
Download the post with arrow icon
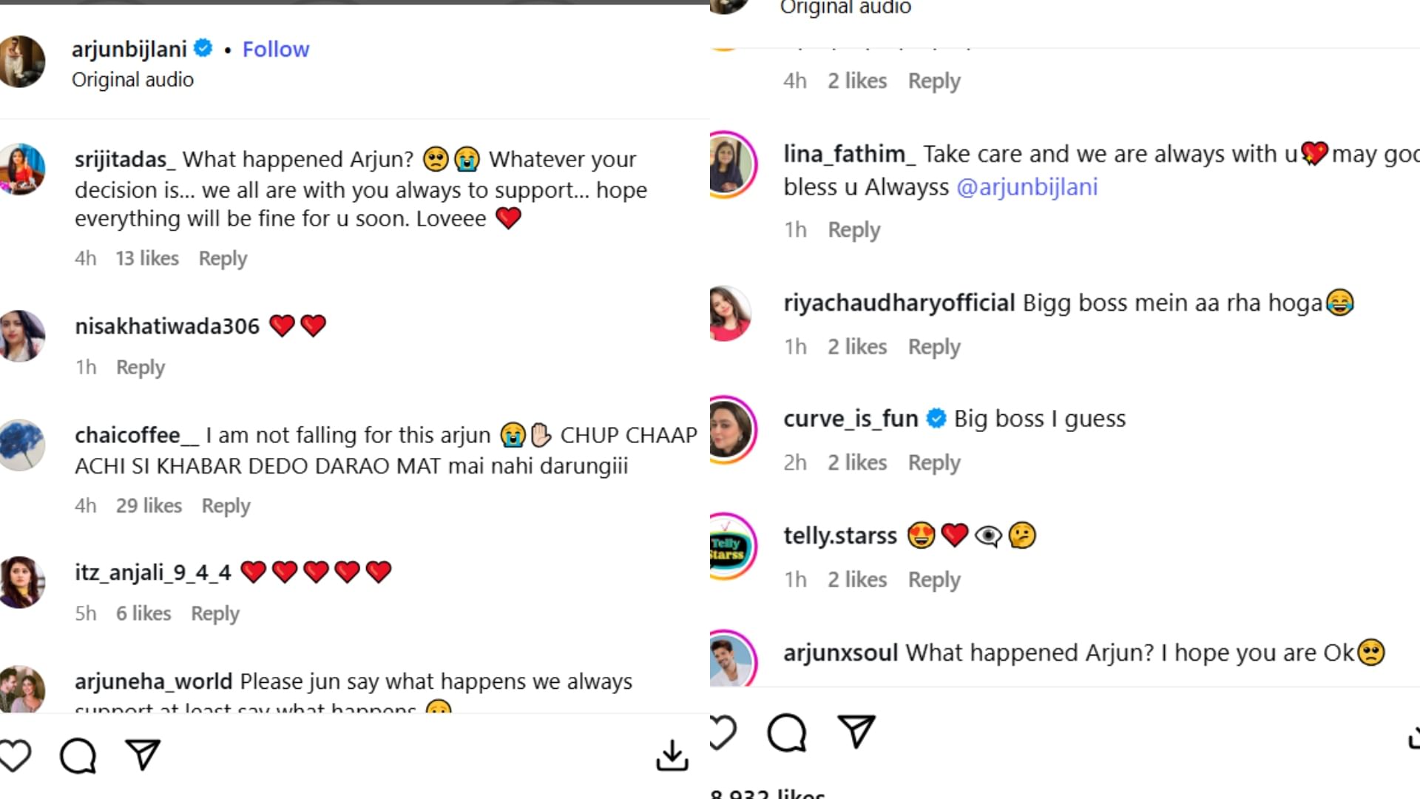[x=672, y=755]
